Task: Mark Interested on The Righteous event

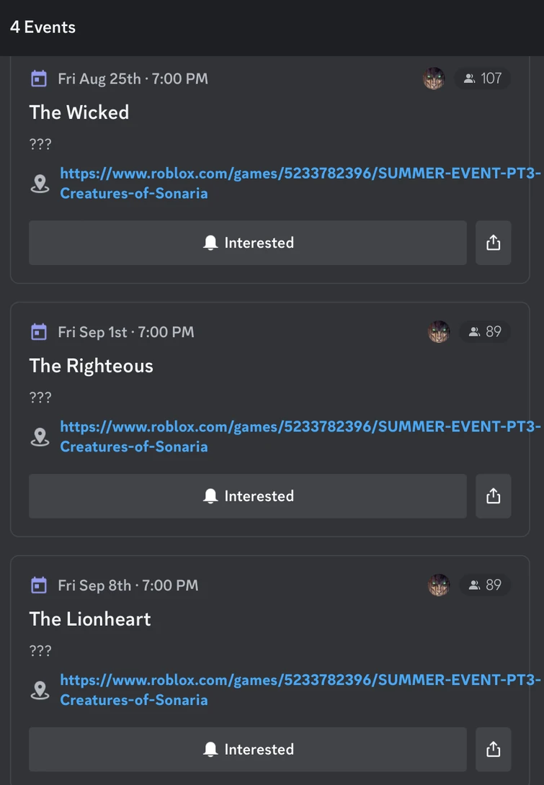Action: [x=248, y=495]
